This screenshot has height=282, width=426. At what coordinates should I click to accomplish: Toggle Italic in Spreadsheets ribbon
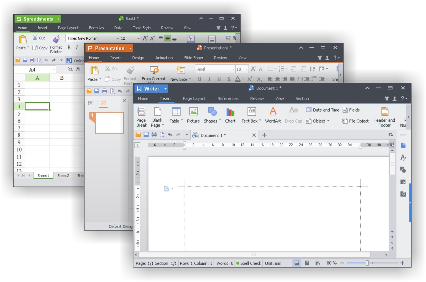pyautogui.click(x=77, y=48)
